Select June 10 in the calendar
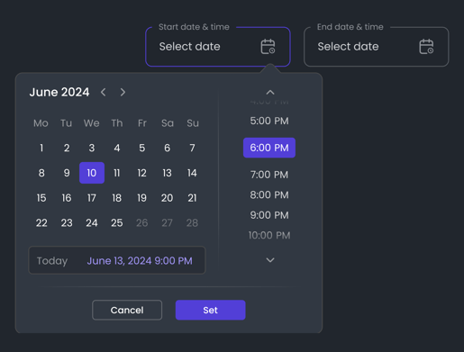Screen dimensions: 464x352 point(92,173)
